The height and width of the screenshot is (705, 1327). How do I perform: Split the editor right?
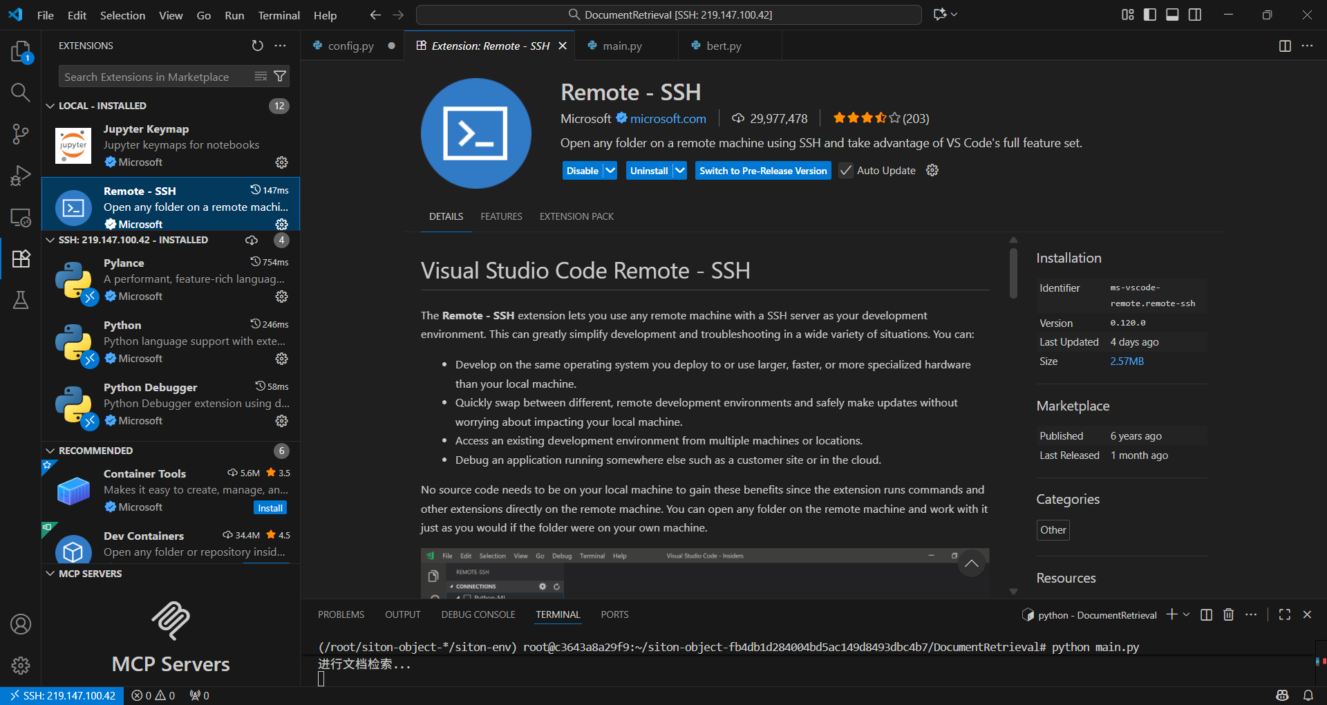(1285, 46)
